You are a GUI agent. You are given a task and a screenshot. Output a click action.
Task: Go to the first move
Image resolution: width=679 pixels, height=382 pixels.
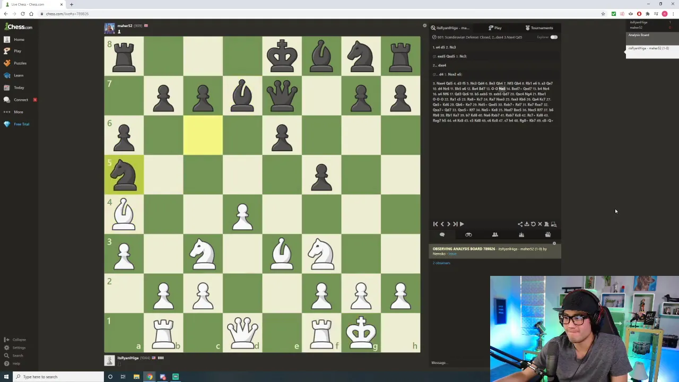tap(436, 224)
